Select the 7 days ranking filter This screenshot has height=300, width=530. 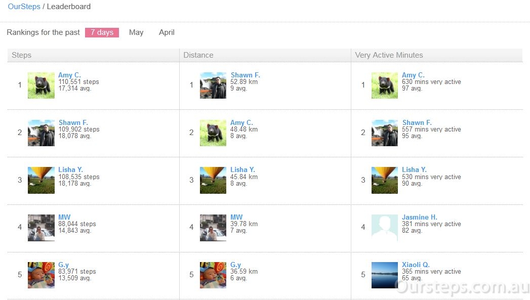(102, 32)
